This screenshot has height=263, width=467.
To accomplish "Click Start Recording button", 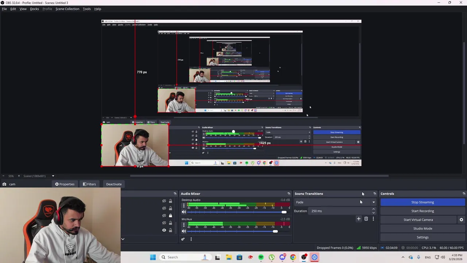I will 422,211.
